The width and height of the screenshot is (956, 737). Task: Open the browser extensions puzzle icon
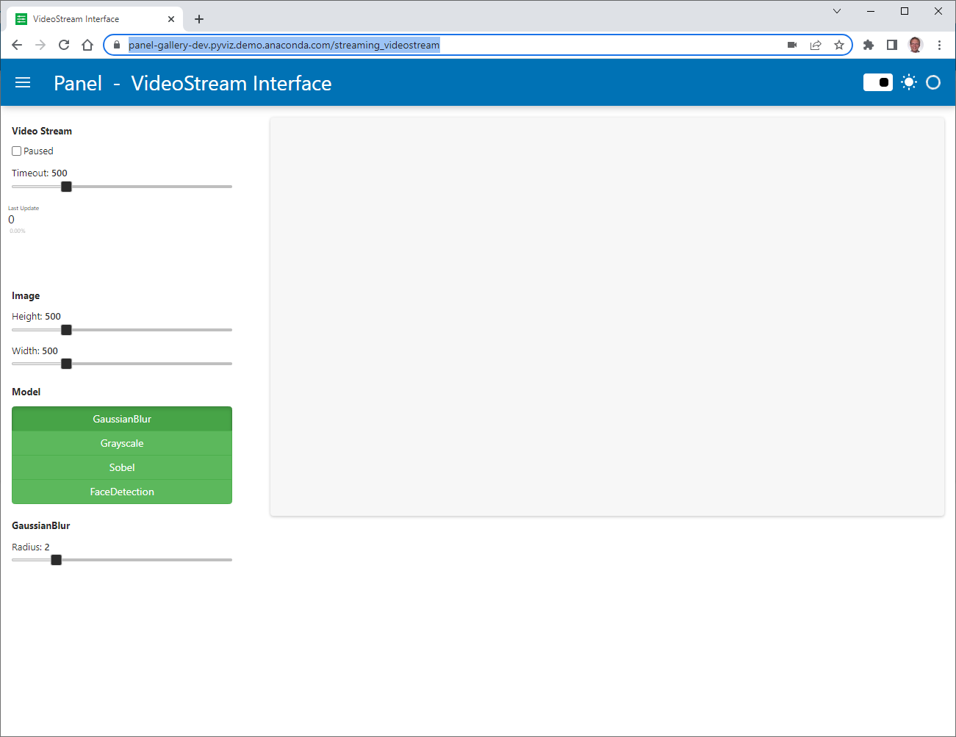tap(868, 45)
